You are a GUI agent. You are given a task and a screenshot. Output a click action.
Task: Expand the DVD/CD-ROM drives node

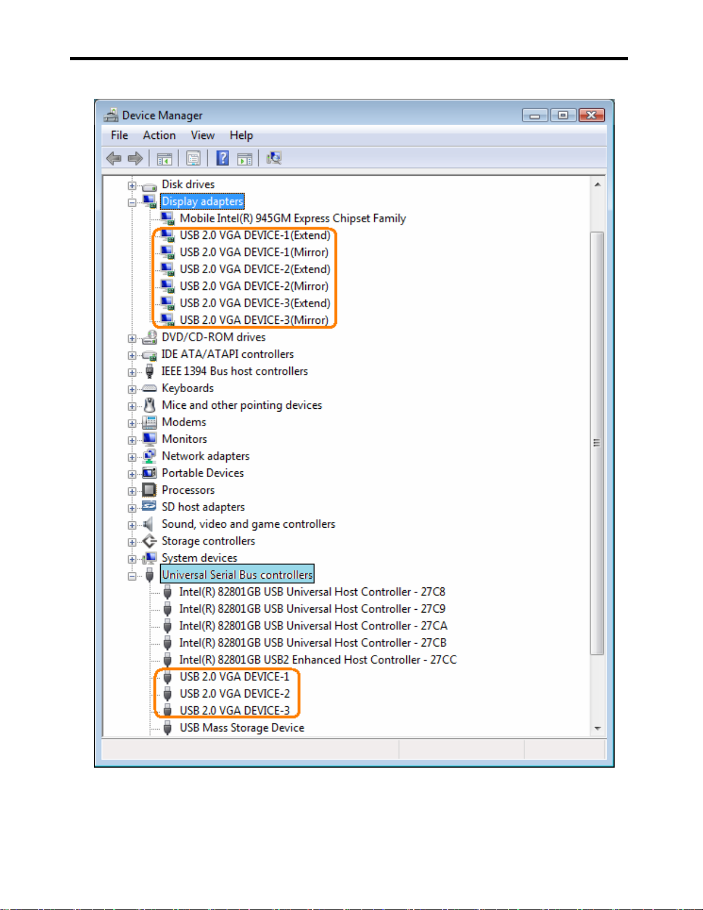click(132, 338)
